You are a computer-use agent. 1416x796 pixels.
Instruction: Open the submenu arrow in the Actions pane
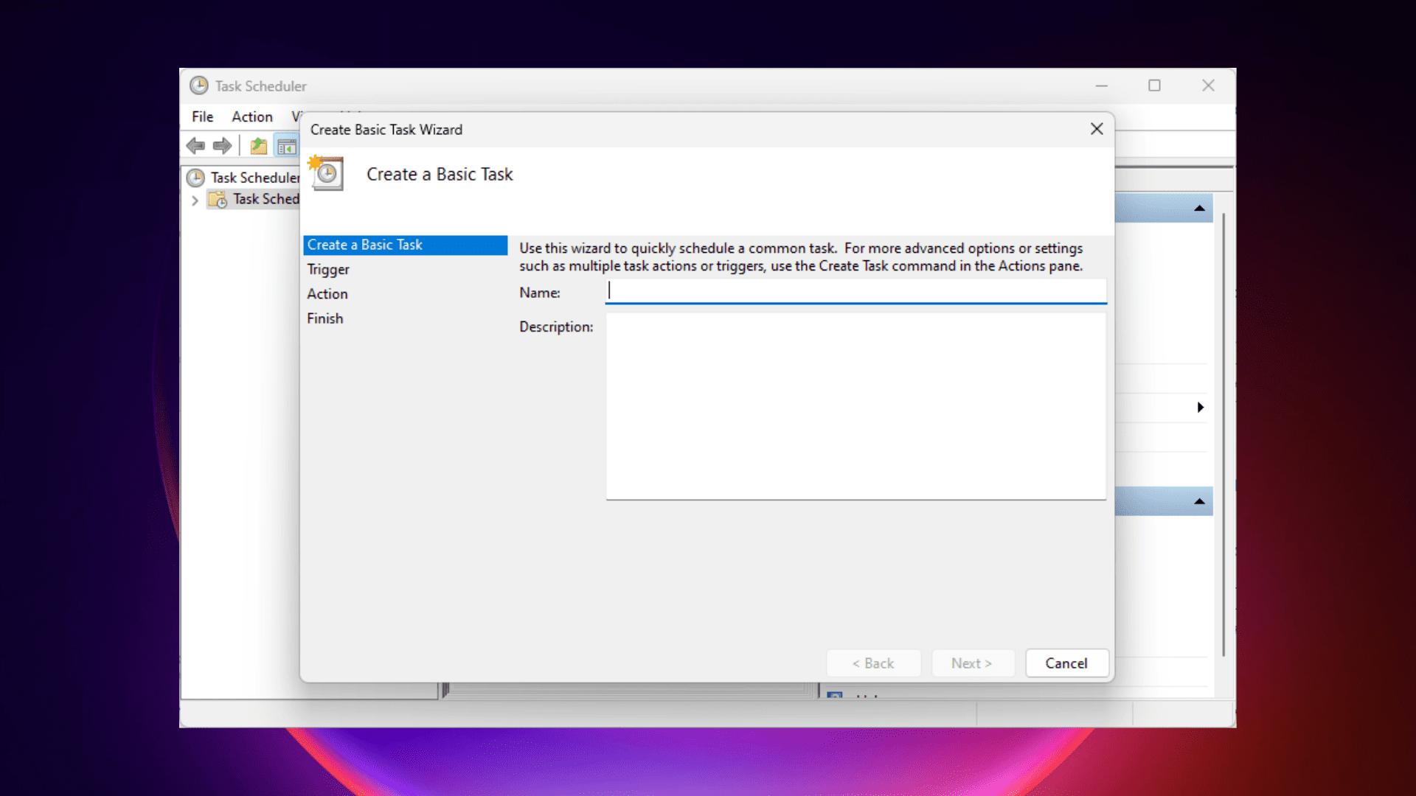pyautogui.click(x=1200, y=408)
